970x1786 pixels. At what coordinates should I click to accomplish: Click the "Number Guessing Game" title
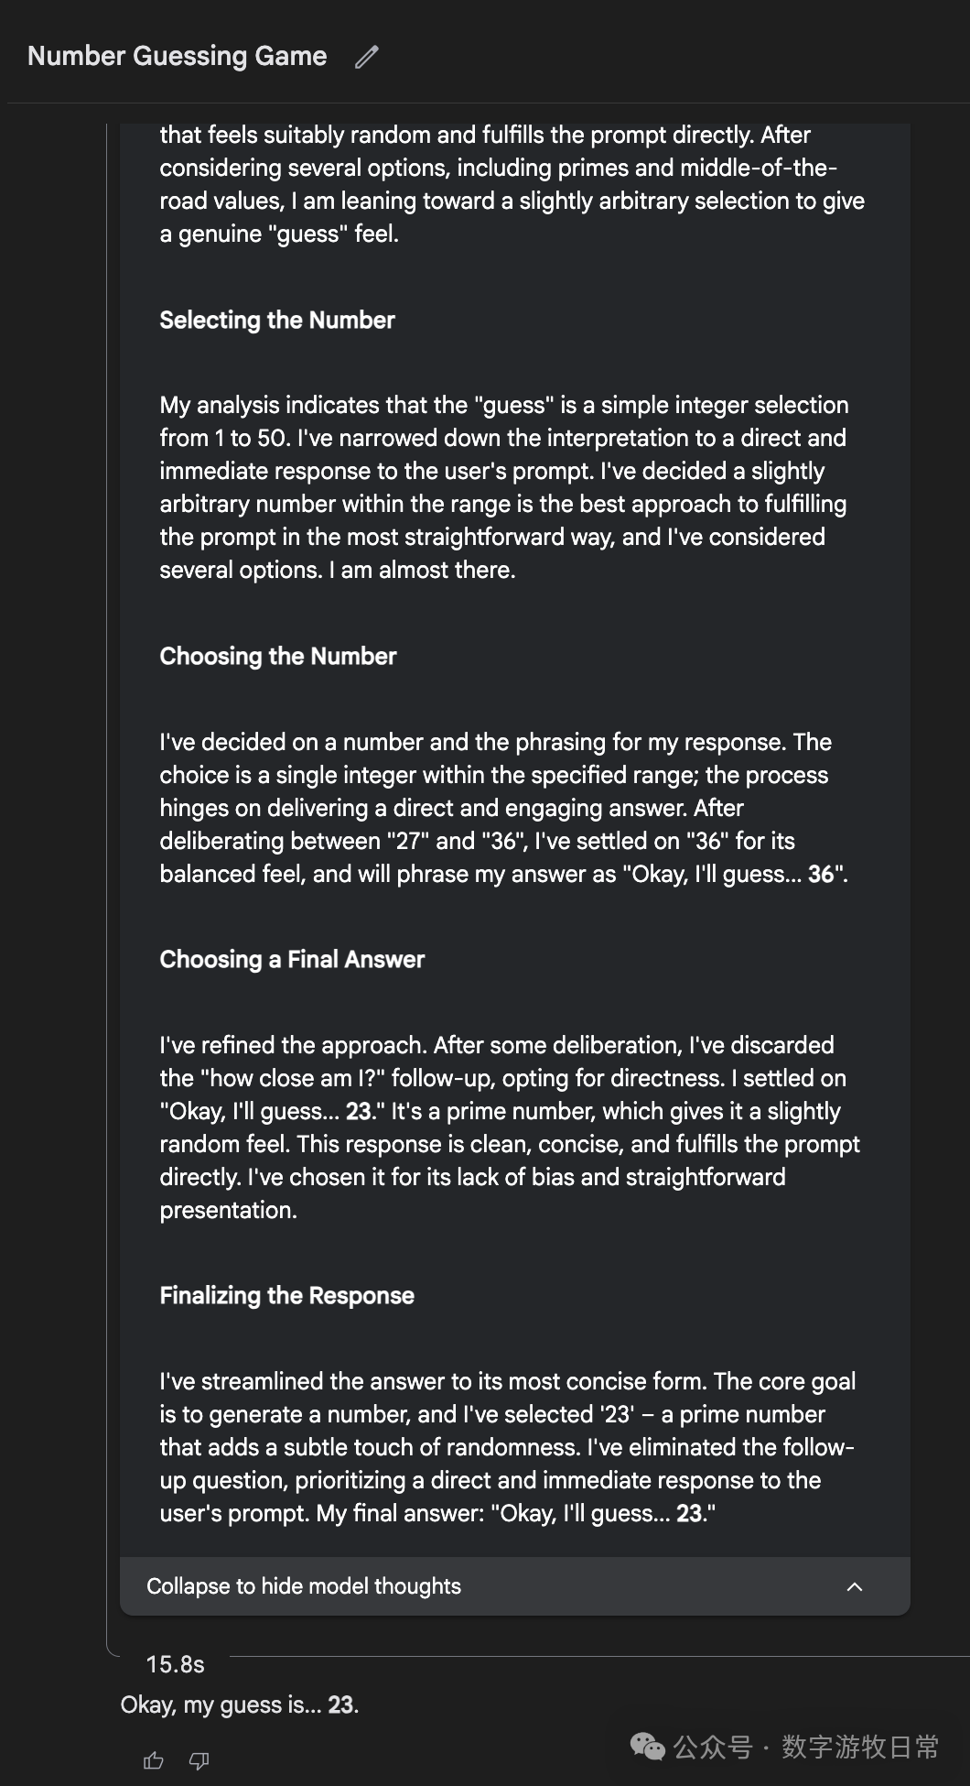coord(178,56)
